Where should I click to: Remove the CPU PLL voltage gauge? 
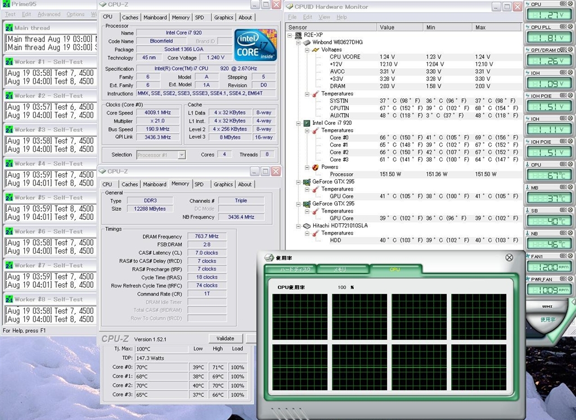click(569, 27)
